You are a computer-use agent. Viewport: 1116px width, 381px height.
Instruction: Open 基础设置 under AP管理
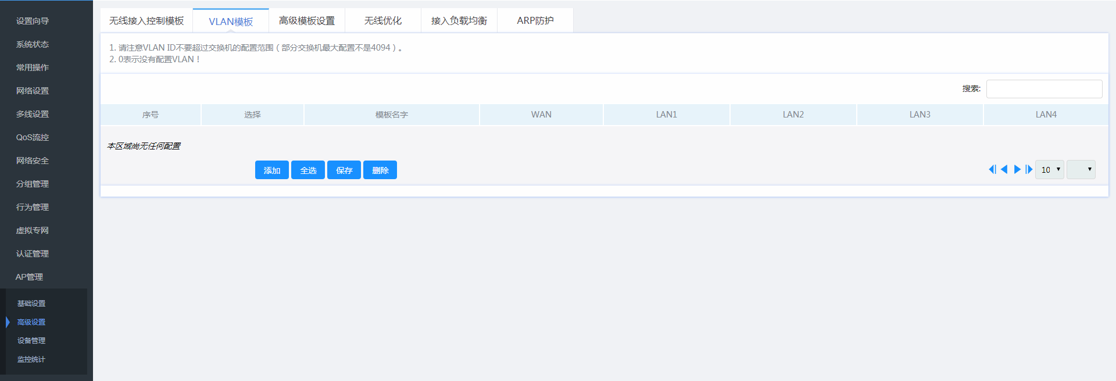(x=31, y=304)
